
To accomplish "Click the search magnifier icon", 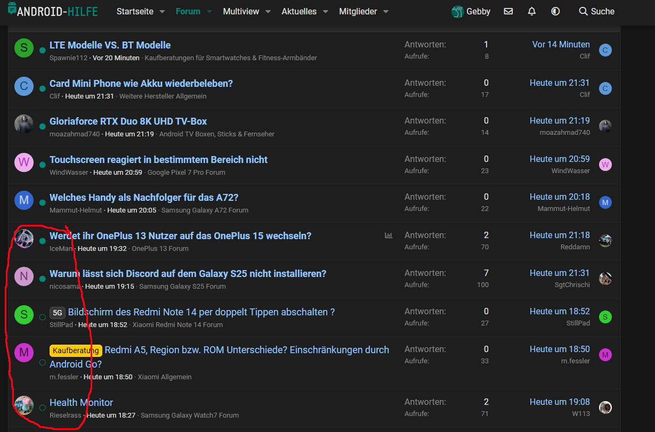I will [584, 11].
